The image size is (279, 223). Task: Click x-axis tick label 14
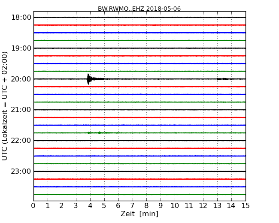[x=231, y=206]
